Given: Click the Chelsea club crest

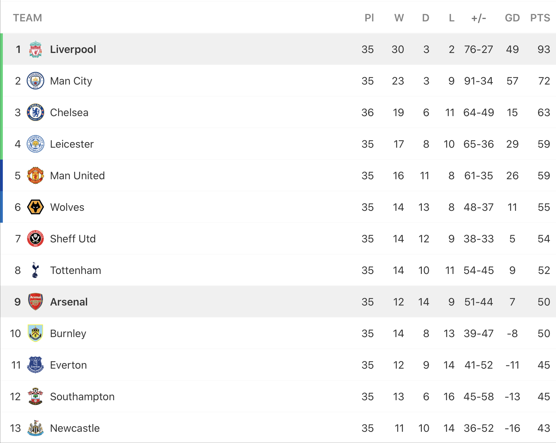Looking at the screenshot, I should coord(35,112).
